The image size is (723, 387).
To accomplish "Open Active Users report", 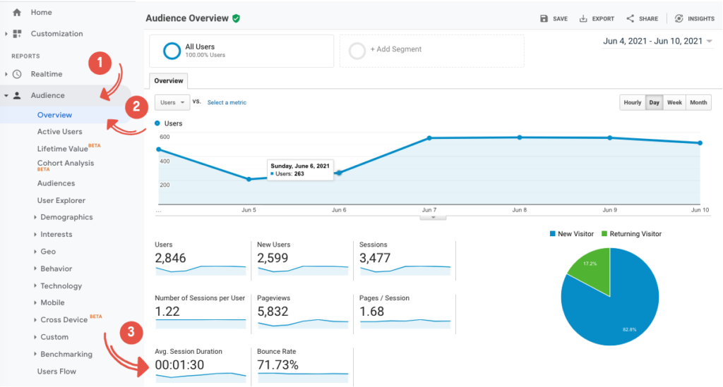I will pyautogui.click(x=59, y=132).
